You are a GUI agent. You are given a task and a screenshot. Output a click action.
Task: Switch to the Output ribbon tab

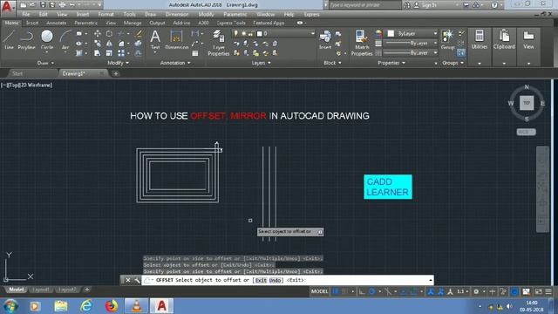pos(157,23)
